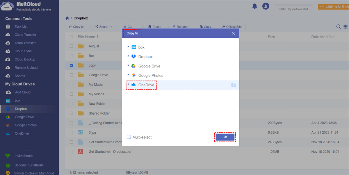
Task: Open Cloud Backup tool
Action: 25,59
